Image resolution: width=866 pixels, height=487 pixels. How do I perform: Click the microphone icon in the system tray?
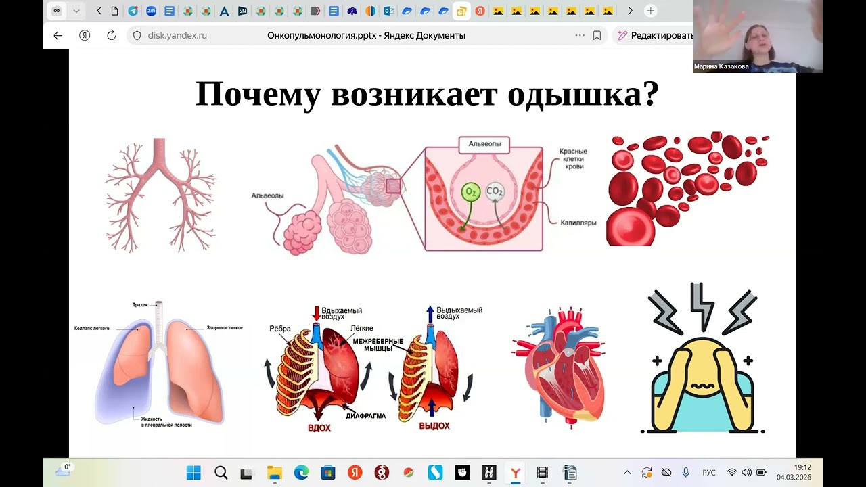click(x=685, y=472)
